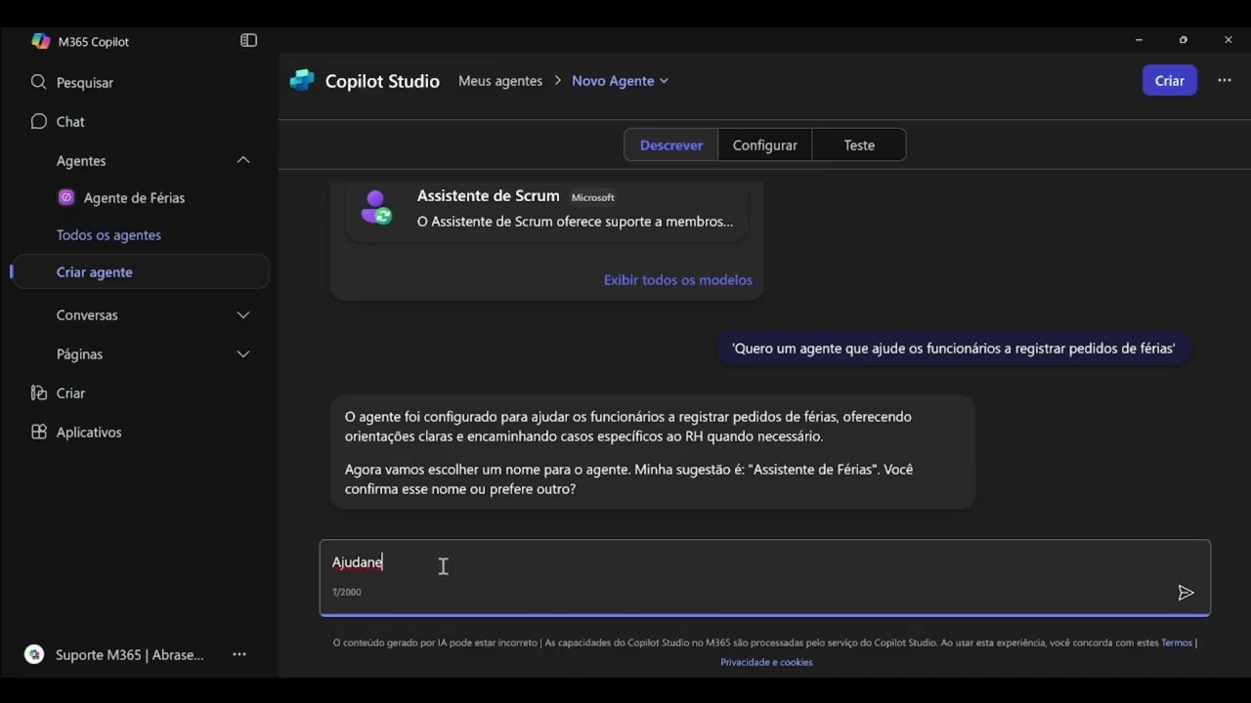This screenshot has height=703, width=1251.
Task: Open more options ellipsis beside Criar button
Action: (x=1225, y=80)
